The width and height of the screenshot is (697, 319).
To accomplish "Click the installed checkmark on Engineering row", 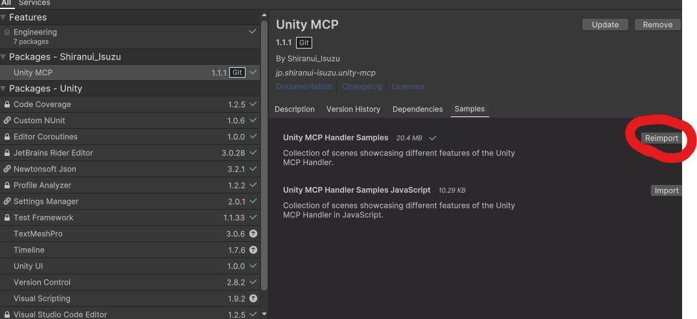I will [253, 32].
